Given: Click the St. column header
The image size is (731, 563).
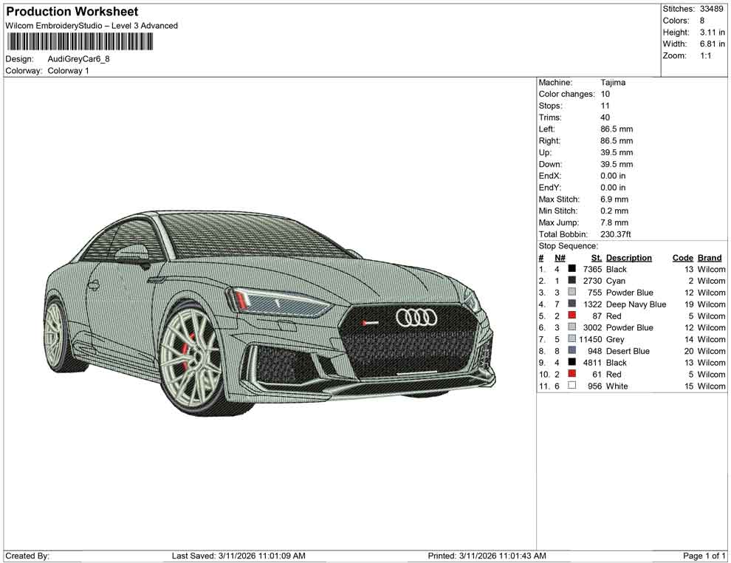Looking at the screenshot, I should [596, 257].
